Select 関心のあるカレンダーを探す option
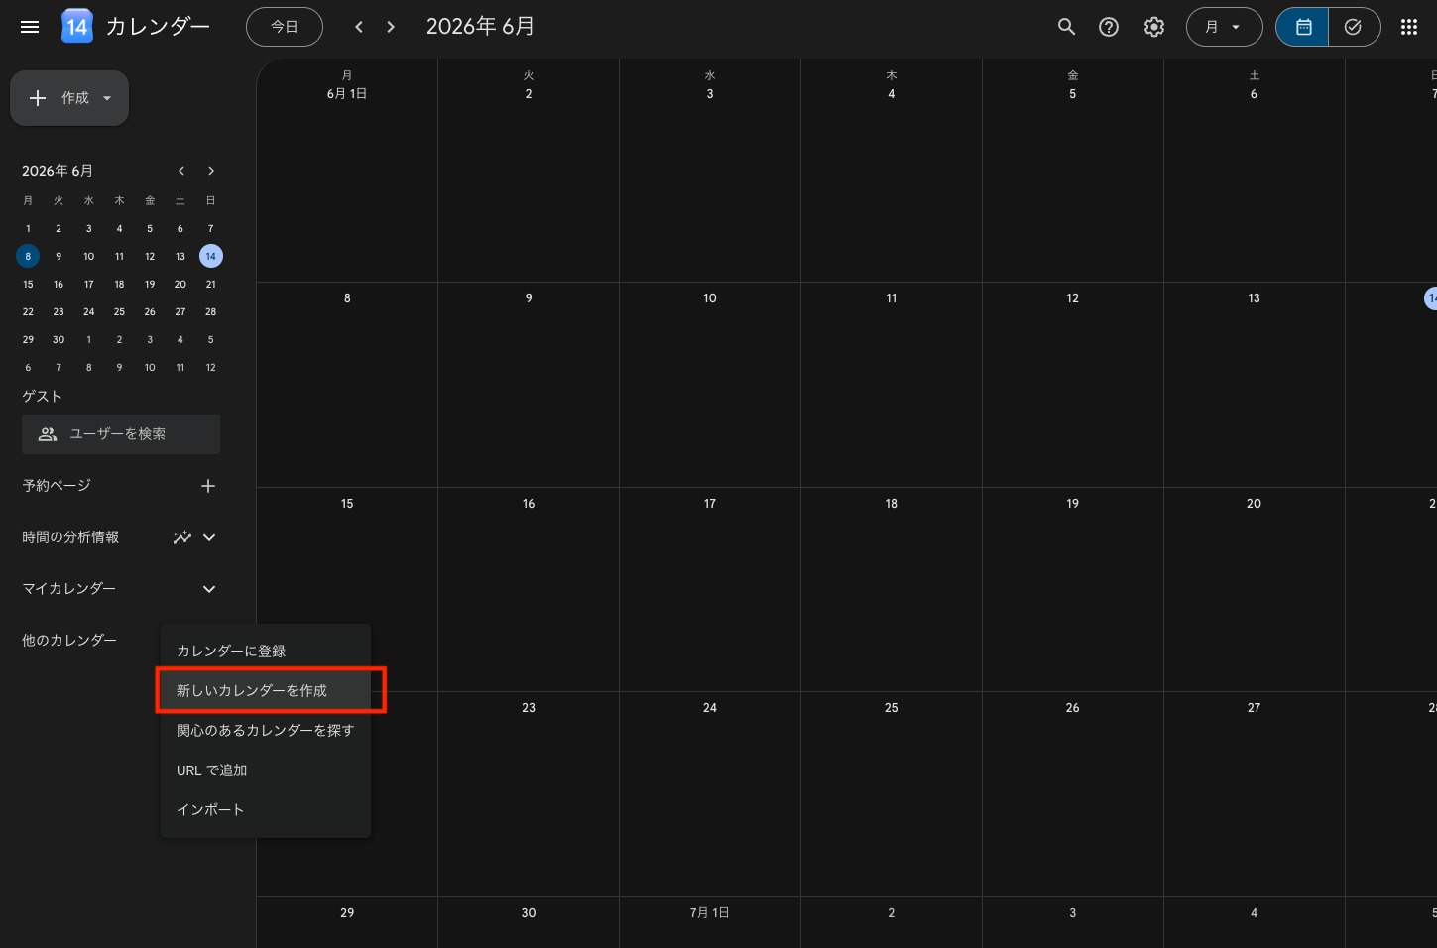Image resolution: width=1437 pixels, height=948 pixels. click(266, 730)
